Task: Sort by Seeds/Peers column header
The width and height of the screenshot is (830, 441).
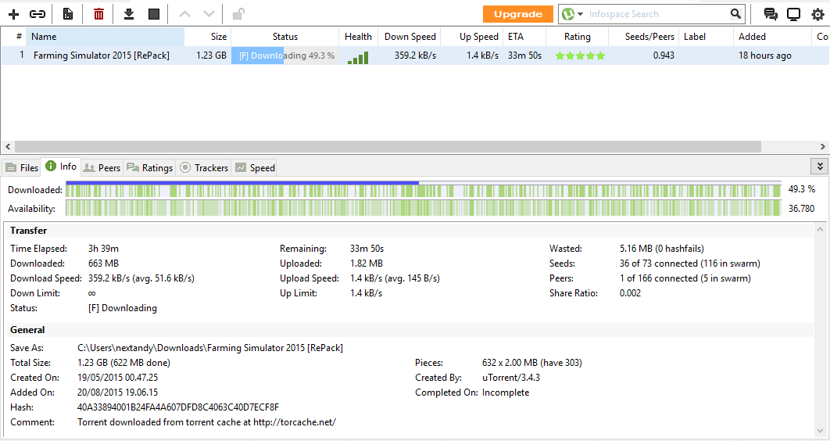Action: click(644, 37)
